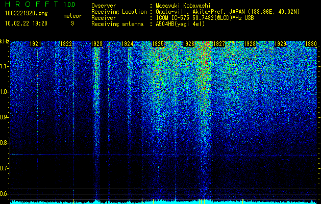The height and width of the screenshot is (204, 321).
Task: Select the ICOM IC-575 53.7492 MHz receiver text
Action: [205, 18]
